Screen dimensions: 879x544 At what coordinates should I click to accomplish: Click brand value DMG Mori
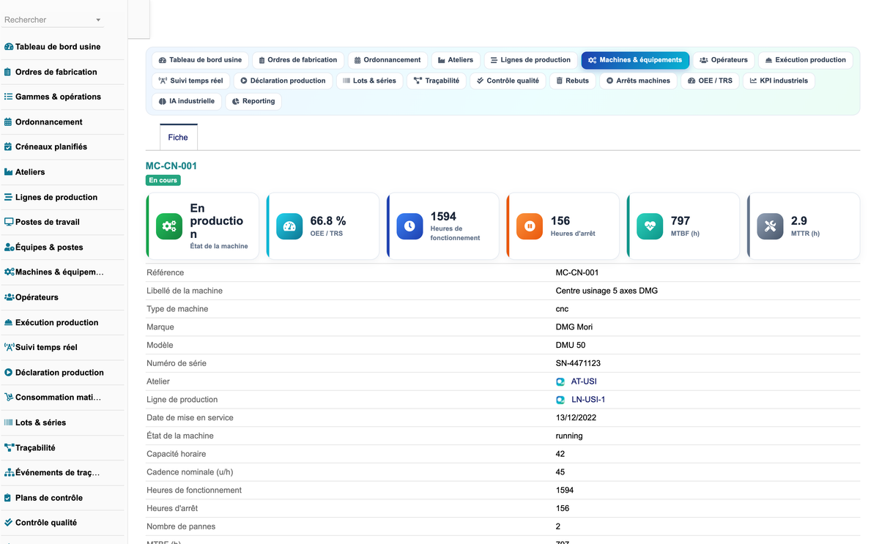coord(574,327)
